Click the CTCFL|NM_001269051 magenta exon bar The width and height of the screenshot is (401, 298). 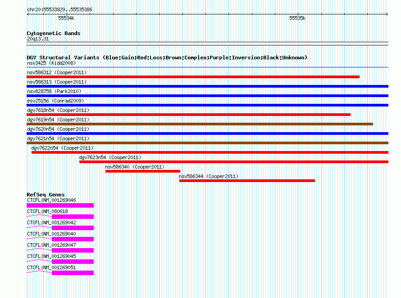[73, 273]
